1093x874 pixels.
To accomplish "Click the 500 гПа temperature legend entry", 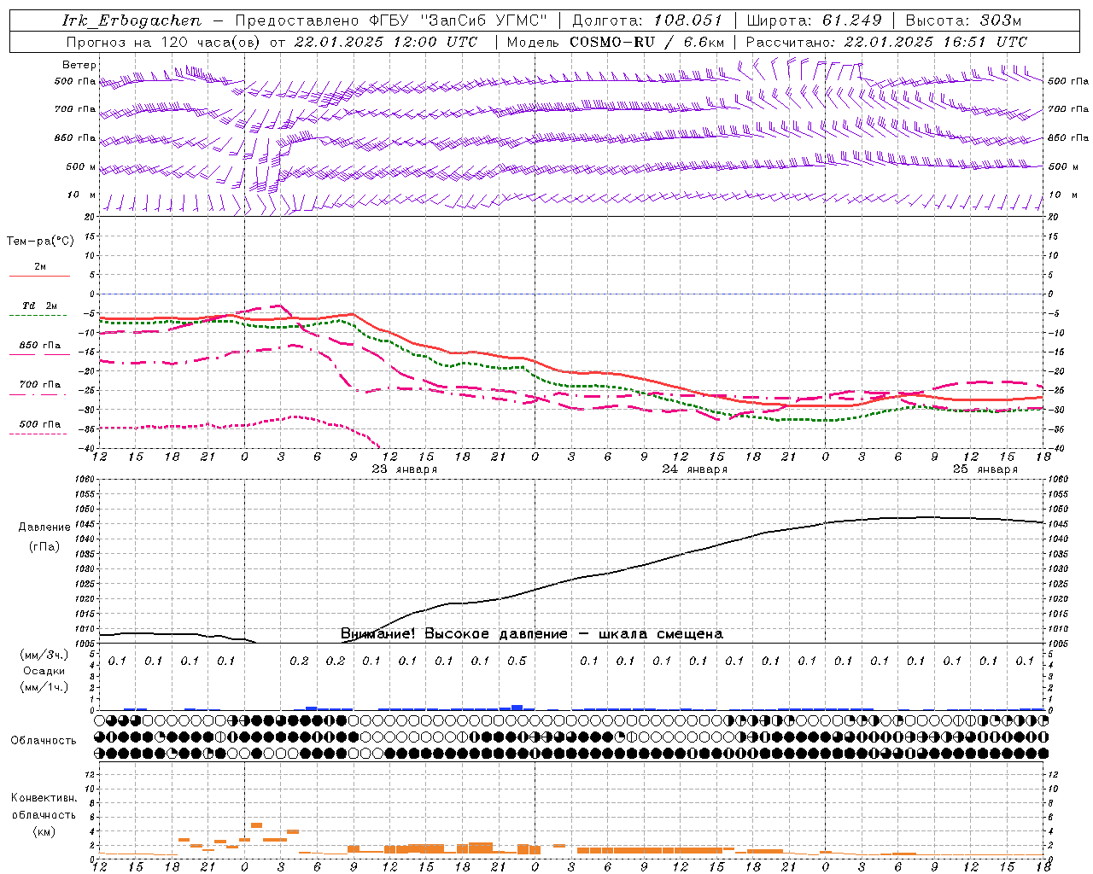I will (x=40, y=424).
